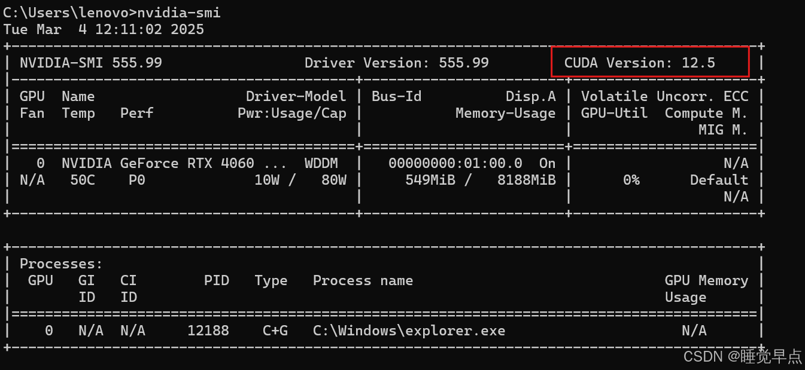
Task: Click the Disp.A column header
Action: click(531, 96)
